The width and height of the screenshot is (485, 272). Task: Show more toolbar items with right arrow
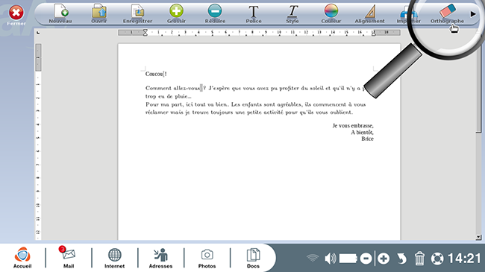coord(473,14)
